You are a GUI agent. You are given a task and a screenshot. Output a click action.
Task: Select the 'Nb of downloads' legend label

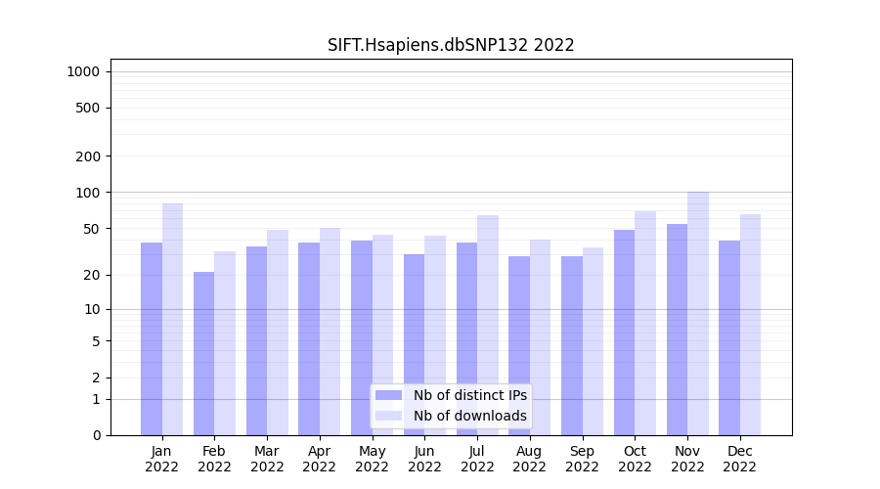[x=469, y=416]
